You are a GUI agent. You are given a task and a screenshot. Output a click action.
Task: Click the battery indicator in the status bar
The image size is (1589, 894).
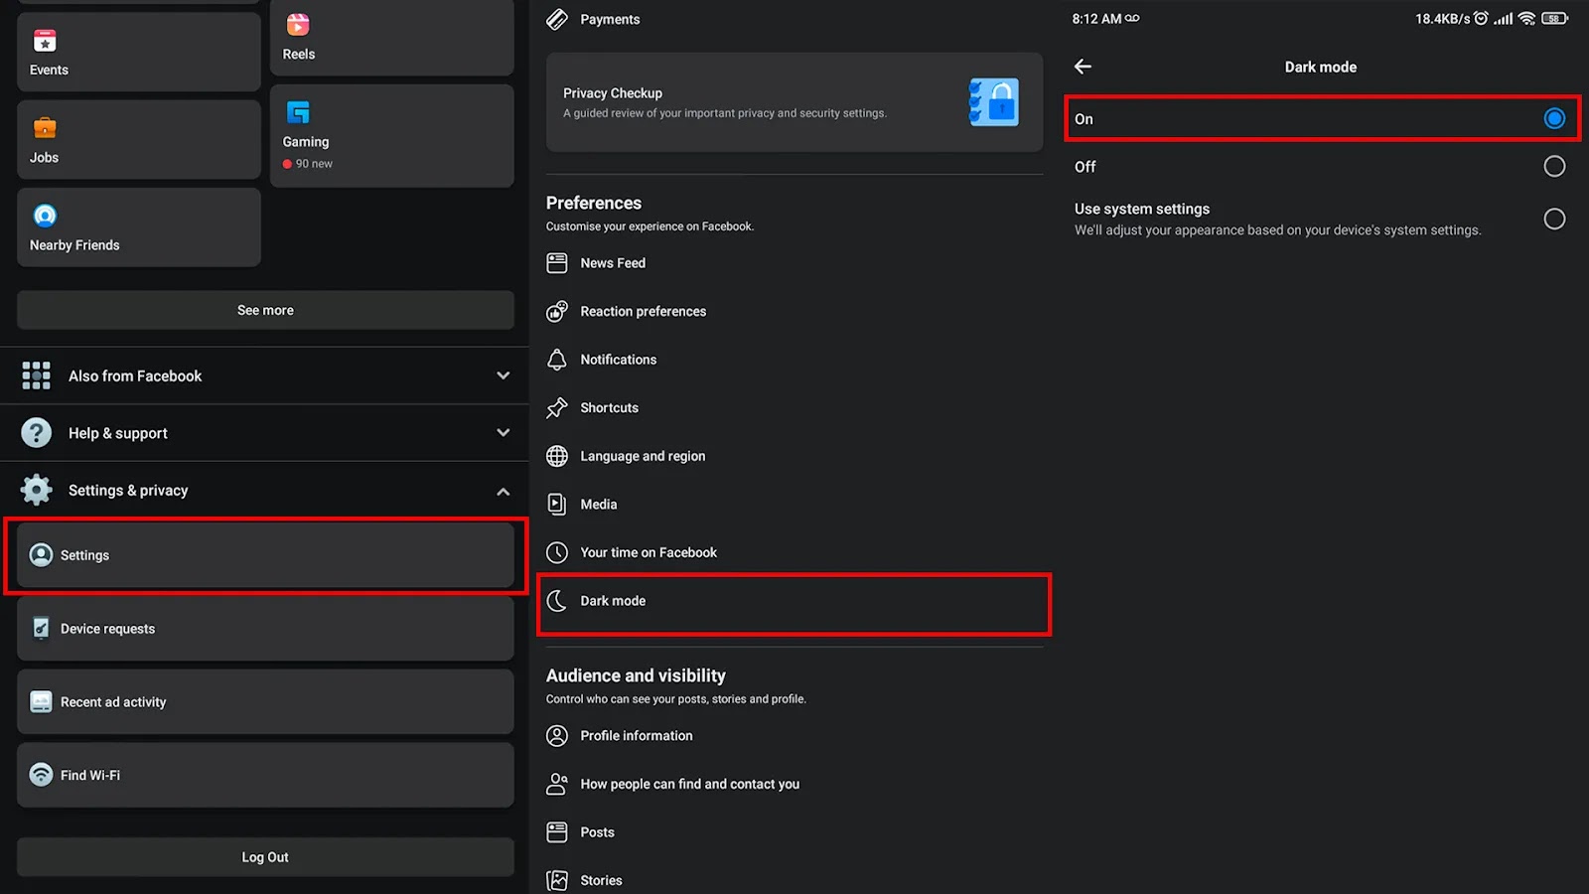pyautogui.click(x=1554, y=18)
